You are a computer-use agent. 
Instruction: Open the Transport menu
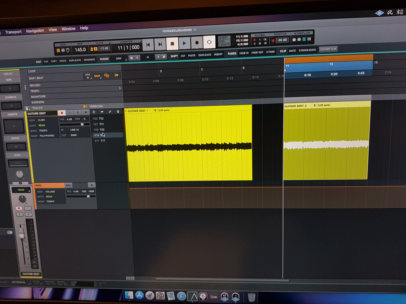pyautogui.click(x=13, y=32)
